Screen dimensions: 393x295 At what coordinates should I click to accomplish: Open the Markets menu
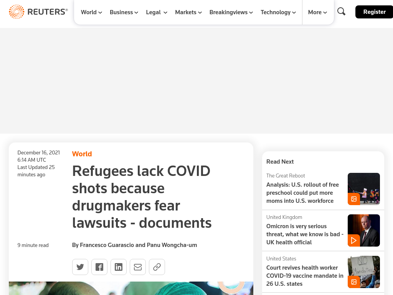click(188, 12)
